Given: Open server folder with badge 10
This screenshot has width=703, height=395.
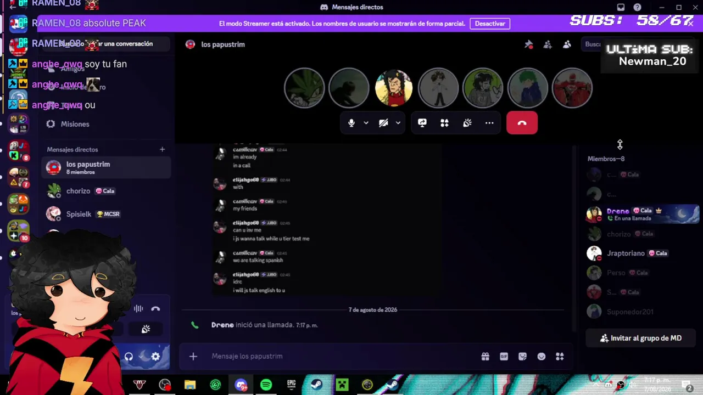Looking at the screenshot, I should (18, 230).
